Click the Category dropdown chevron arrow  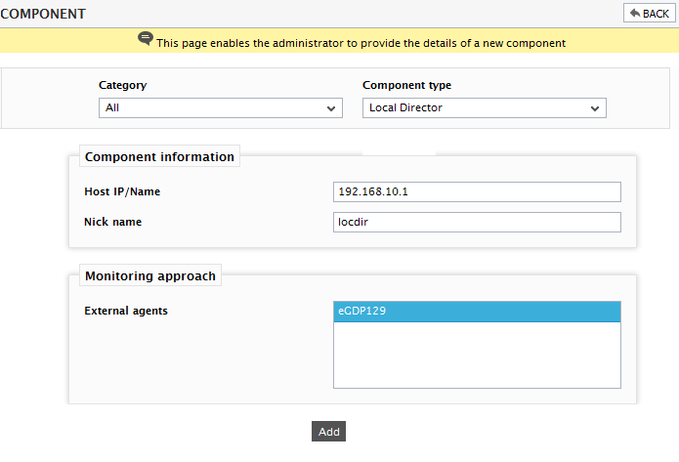point(331,108)
